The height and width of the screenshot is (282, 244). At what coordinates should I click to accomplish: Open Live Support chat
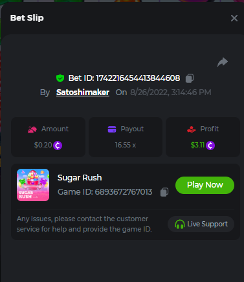click(x=201, y=224)
